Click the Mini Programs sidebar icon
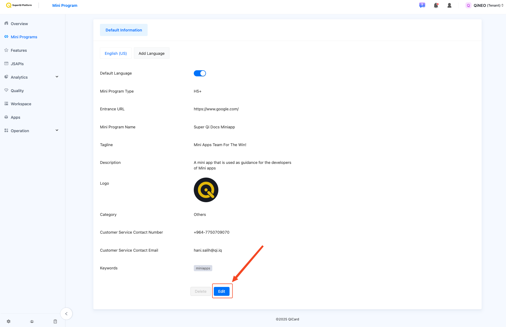506x327 pixels. point(6,37)
